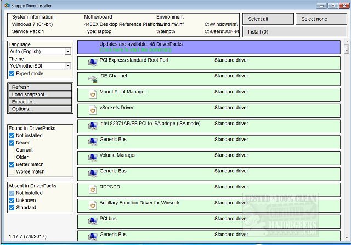351x245 pixels.
Task: Click the Install (0) button
Action: (x=295, y=32)
